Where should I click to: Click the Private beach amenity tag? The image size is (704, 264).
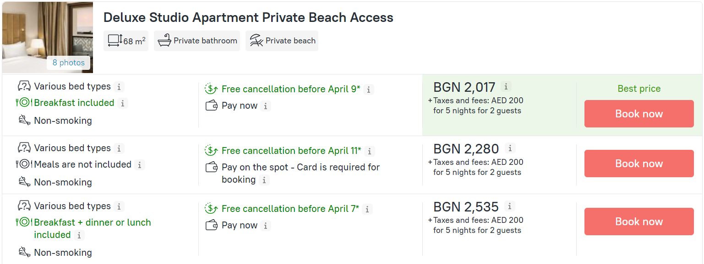tap(282, 41)
